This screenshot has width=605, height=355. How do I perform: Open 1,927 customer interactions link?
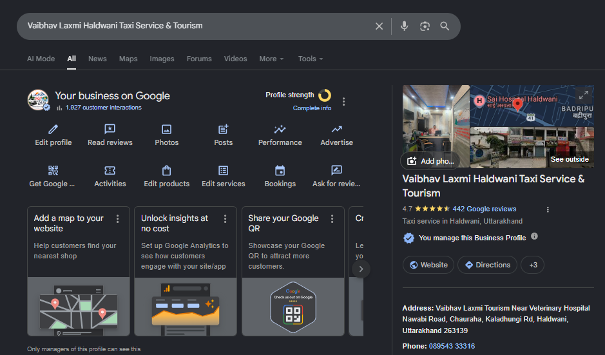point(103,108)
